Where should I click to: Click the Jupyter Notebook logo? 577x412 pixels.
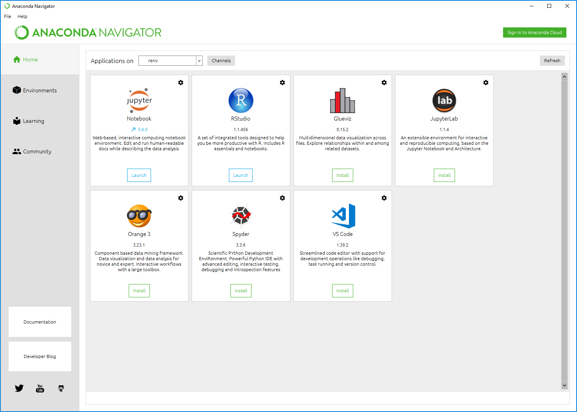point(139,101)
